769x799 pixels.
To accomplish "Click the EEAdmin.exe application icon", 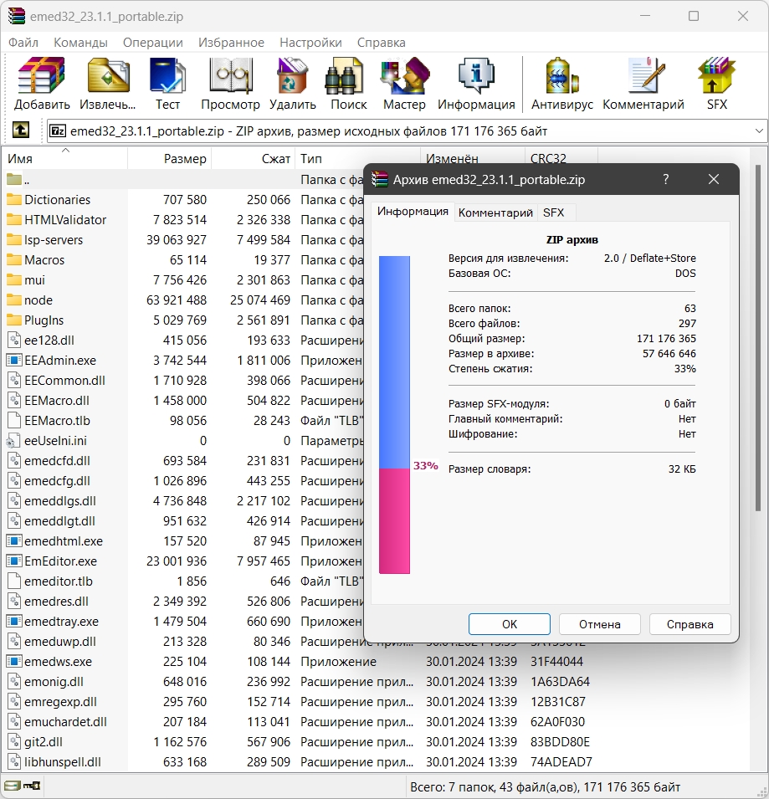I will click(x=14, y=361).
